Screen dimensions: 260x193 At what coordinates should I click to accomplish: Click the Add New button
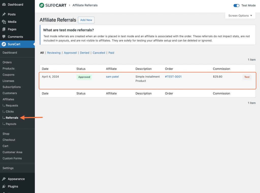(86, 20)
